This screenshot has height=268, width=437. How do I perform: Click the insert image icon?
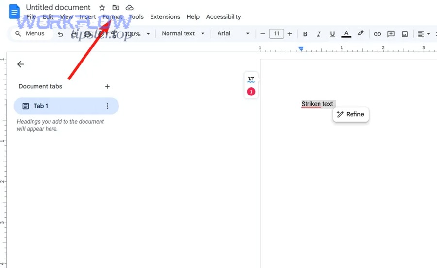pyautogui.click(x=404, y=34)
